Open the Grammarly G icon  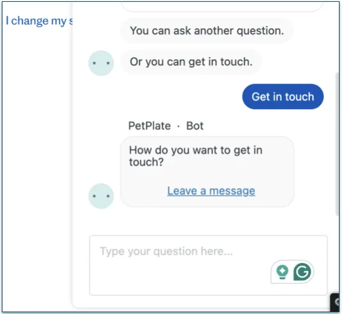click(302, 272)
